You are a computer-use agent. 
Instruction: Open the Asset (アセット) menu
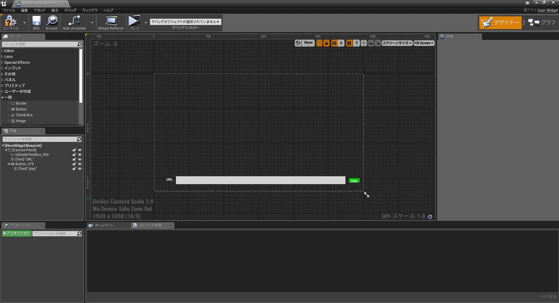40,10
